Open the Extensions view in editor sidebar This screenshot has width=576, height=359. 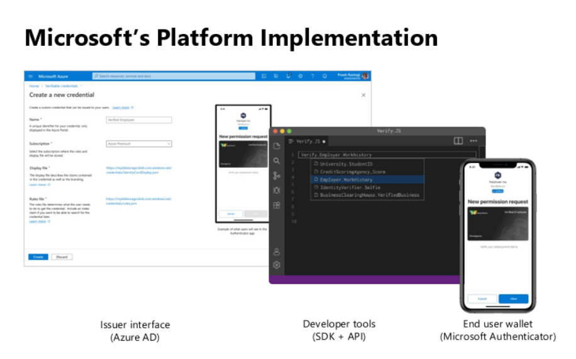coord(277,205)
